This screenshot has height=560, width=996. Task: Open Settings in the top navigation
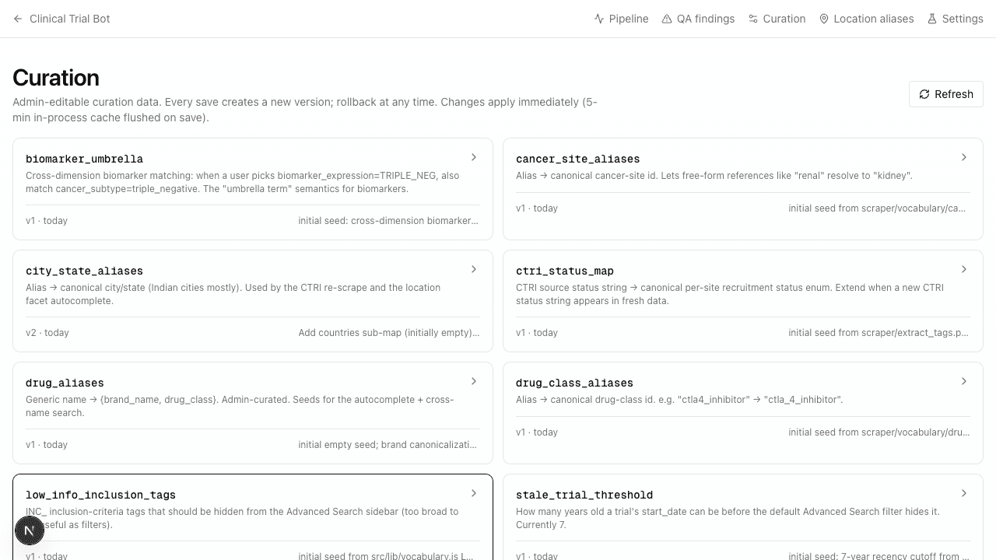pos(955,19)
